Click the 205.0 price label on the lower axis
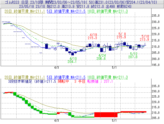This screenshot has width=164, height=124. coord(156,118)
